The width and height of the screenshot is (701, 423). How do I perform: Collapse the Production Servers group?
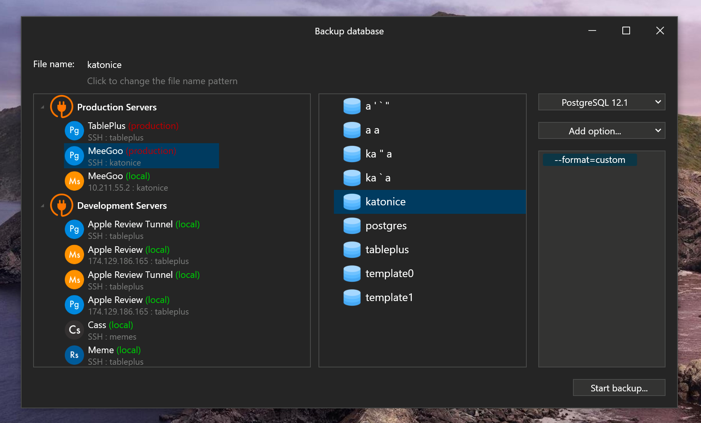tap(42, 107)
